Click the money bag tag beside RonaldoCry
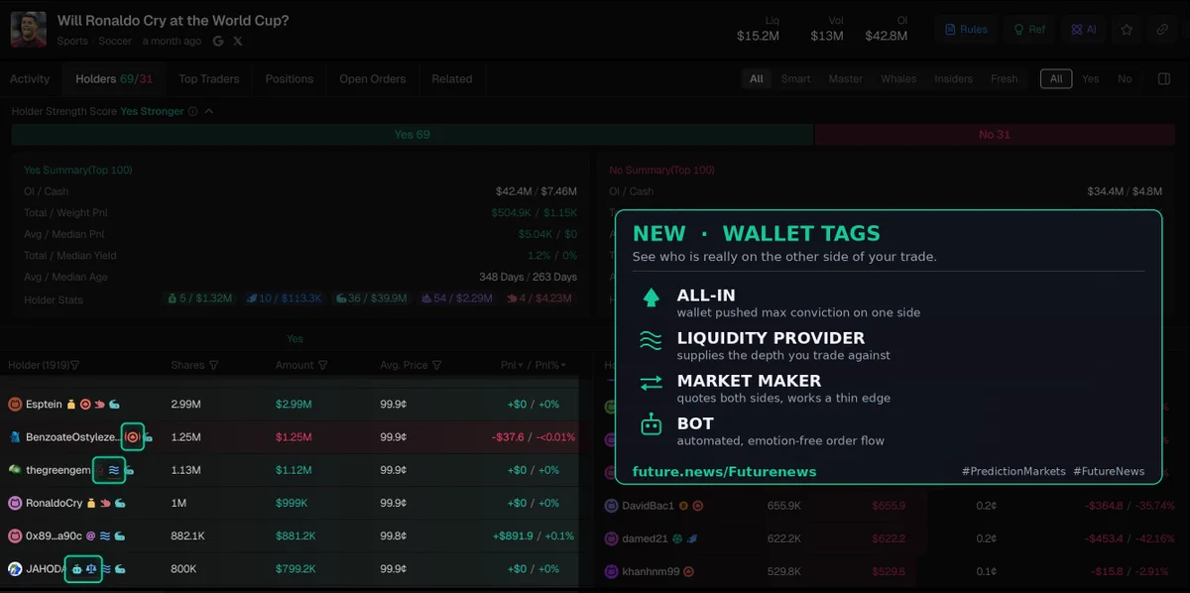 point(90,503)
